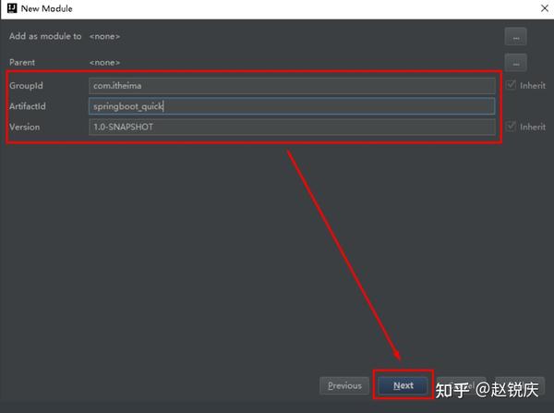This screenshot has width=554, height=413.
Task: Click the ArtifactId label
Action: pos(28,106)
